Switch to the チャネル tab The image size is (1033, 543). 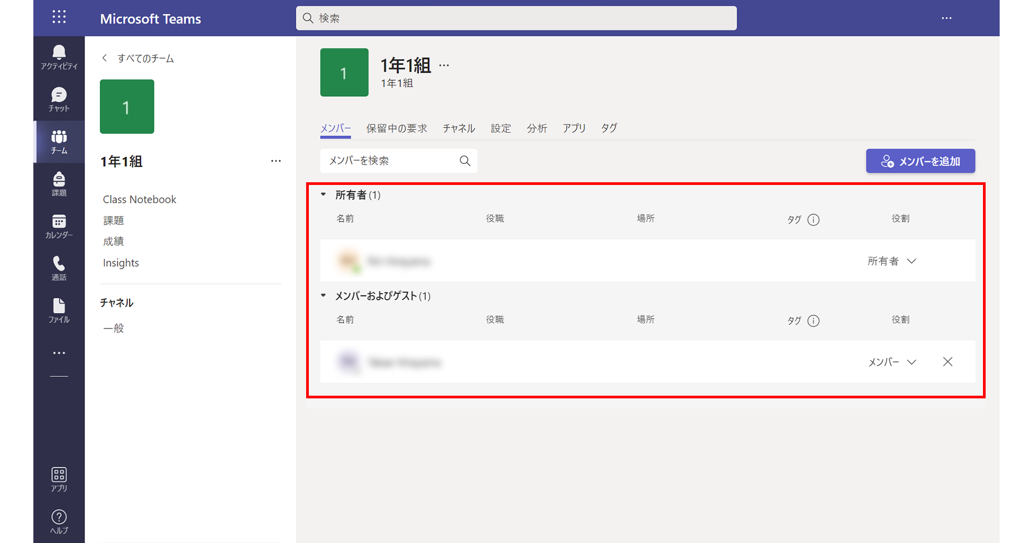[x=459, y=128]
